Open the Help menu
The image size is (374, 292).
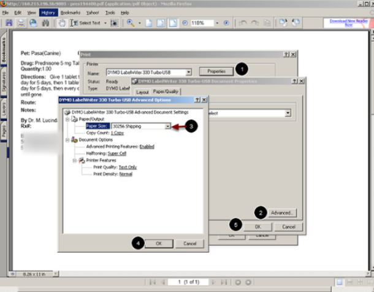point(124,13)
